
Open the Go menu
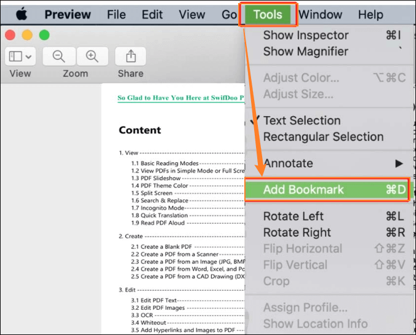229,14
